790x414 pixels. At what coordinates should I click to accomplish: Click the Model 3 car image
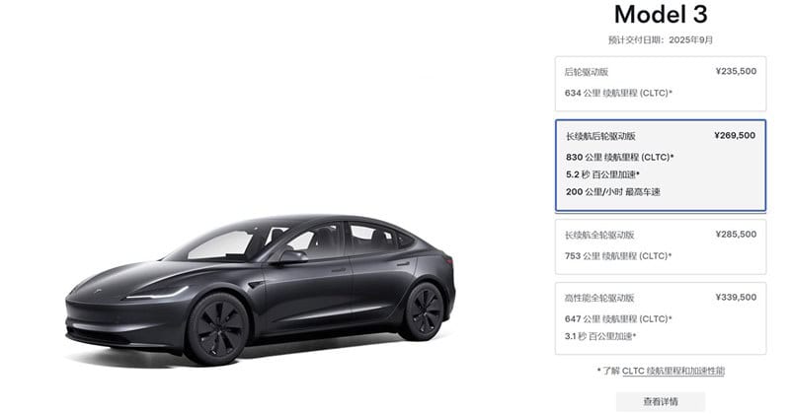coord(261,289)
